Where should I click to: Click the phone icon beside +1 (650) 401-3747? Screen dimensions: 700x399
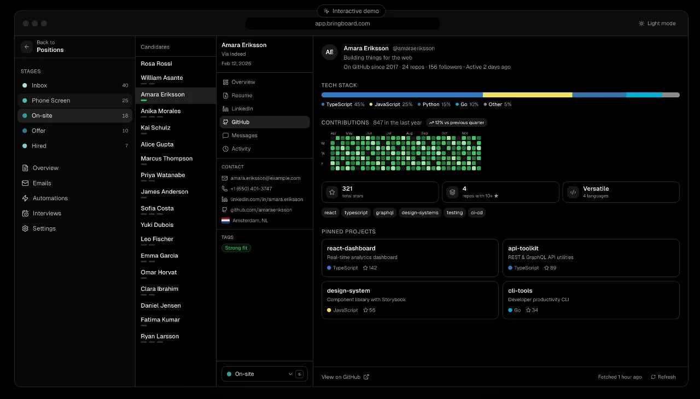225,189
